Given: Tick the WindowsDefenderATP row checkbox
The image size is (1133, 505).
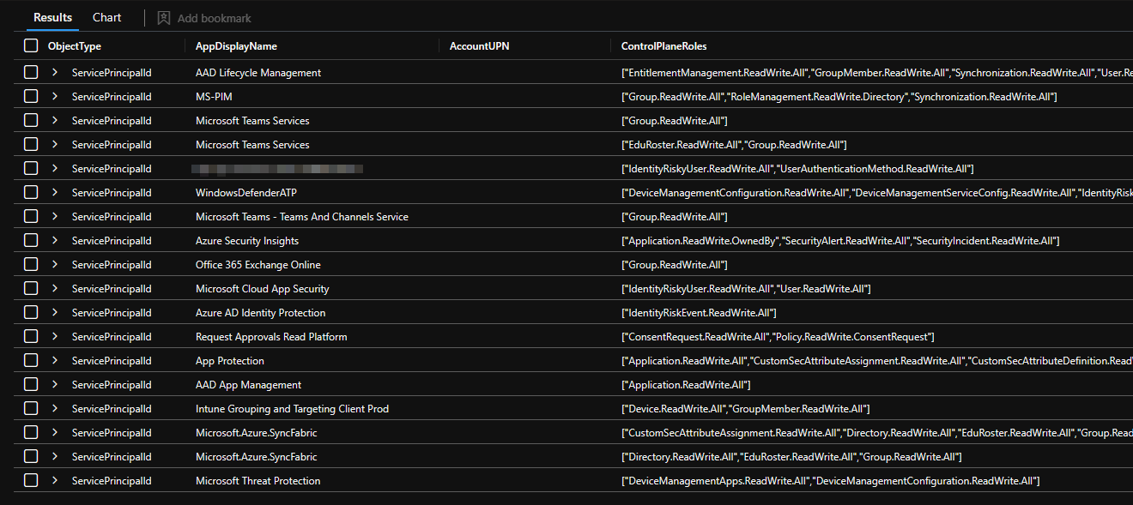Looking at the screenshot, I should [31, 192].
